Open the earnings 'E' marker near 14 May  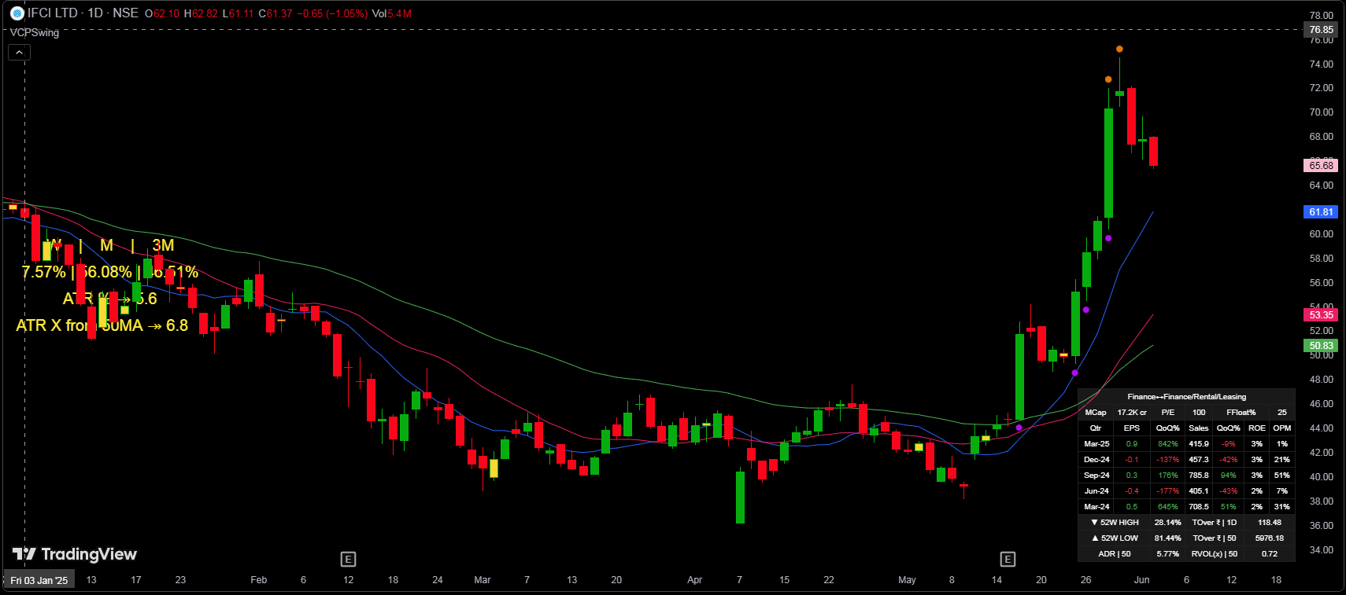click(x=1008, y=559)
